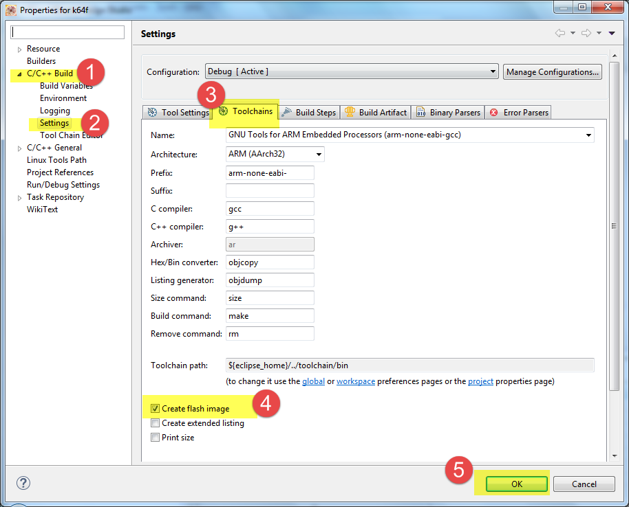629x507 pixels.
Task: Follow the global preferences link
Action: [313, 381]
